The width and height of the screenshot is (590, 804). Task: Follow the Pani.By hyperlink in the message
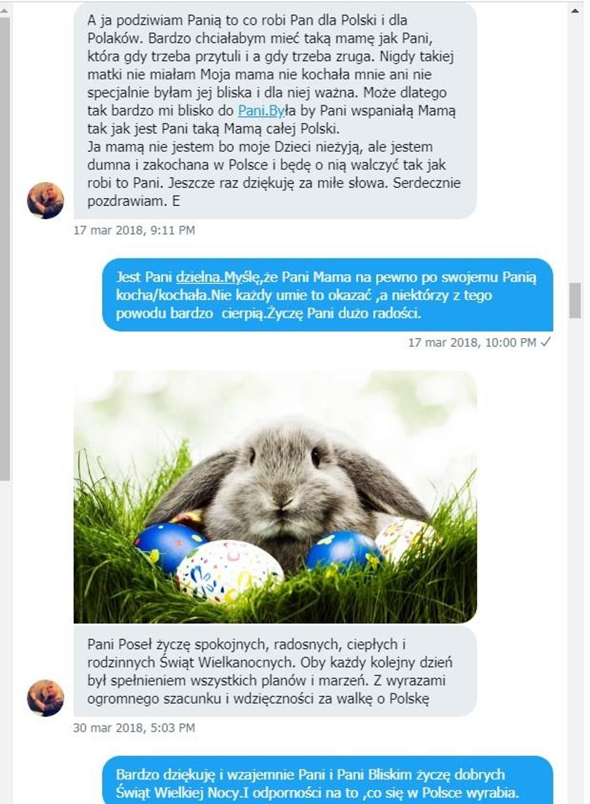261,110
